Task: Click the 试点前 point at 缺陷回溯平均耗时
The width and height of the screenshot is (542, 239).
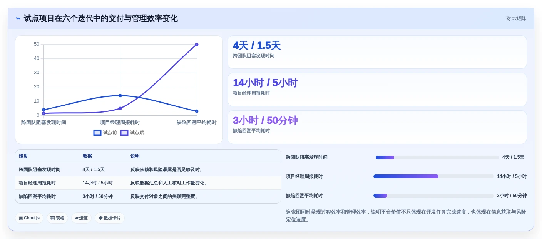Action: 197,111
